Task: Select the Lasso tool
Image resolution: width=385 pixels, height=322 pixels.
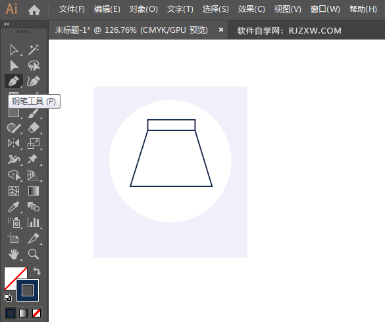Action: pyautogui.click(x=34, y=66)
